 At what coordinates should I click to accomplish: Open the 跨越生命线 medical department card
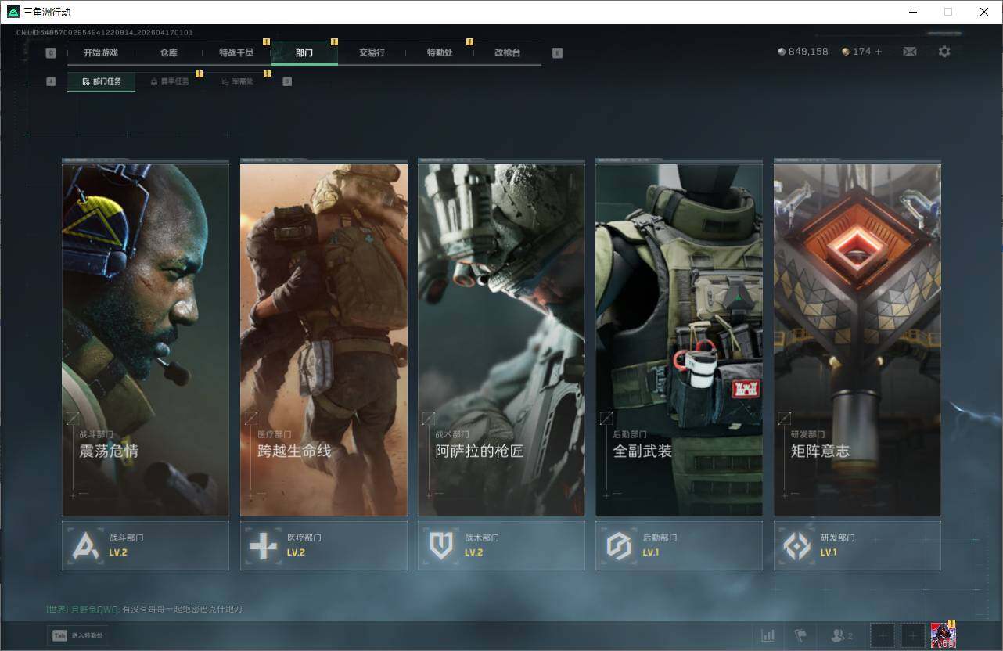click(324, 338)
